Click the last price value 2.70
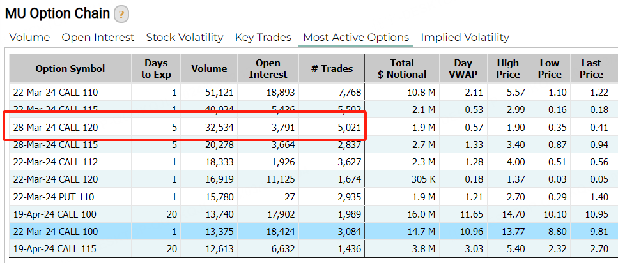Viewport: 618px width, 263px height. [x=599, y=249]
